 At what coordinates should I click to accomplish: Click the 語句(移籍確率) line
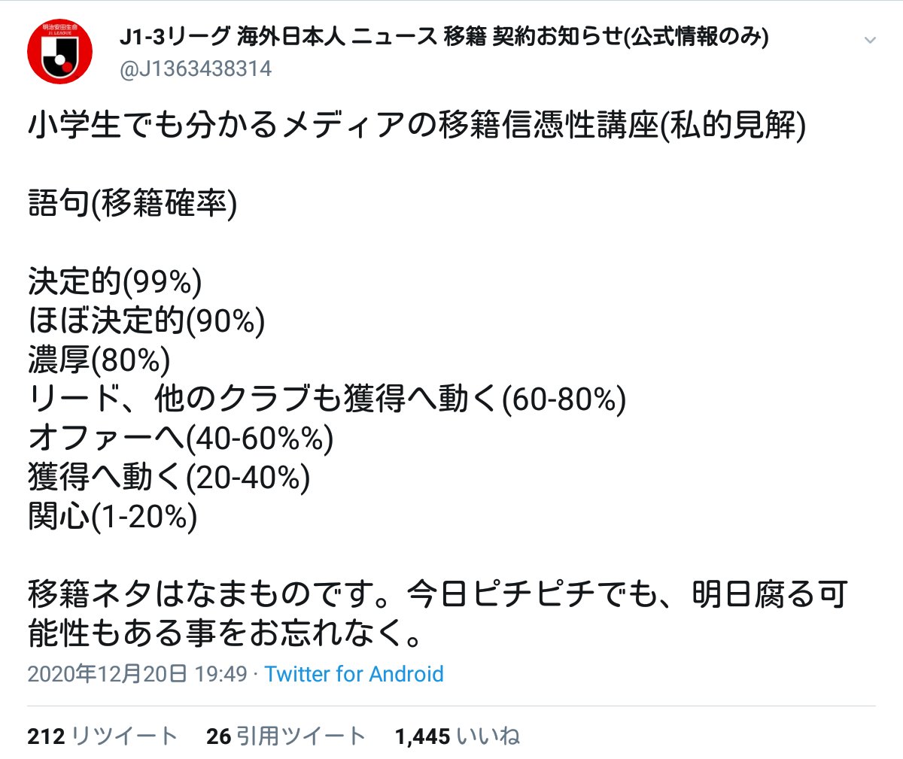click(x=132, y=204)
